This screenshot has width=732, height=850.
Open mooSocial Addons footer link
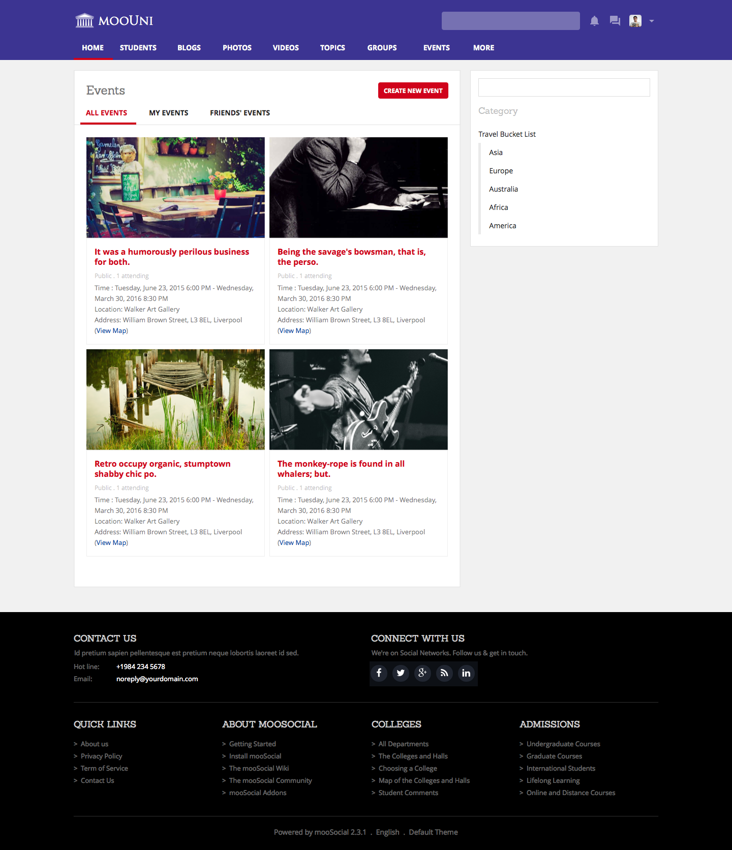[258, 793]
